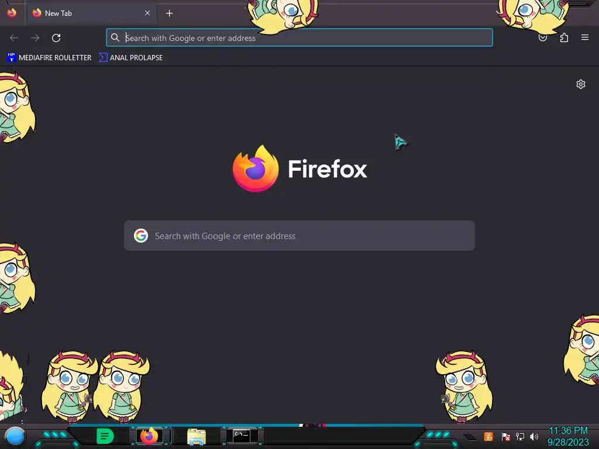Click the page's center Google search box

tap(299, 236)
